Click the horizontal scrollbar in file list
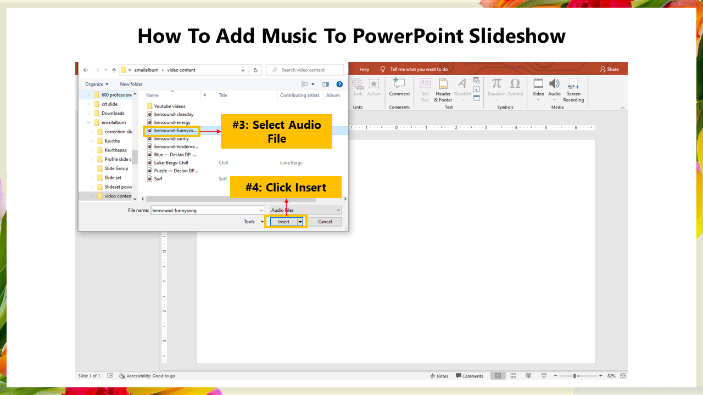 pos(231,199)
